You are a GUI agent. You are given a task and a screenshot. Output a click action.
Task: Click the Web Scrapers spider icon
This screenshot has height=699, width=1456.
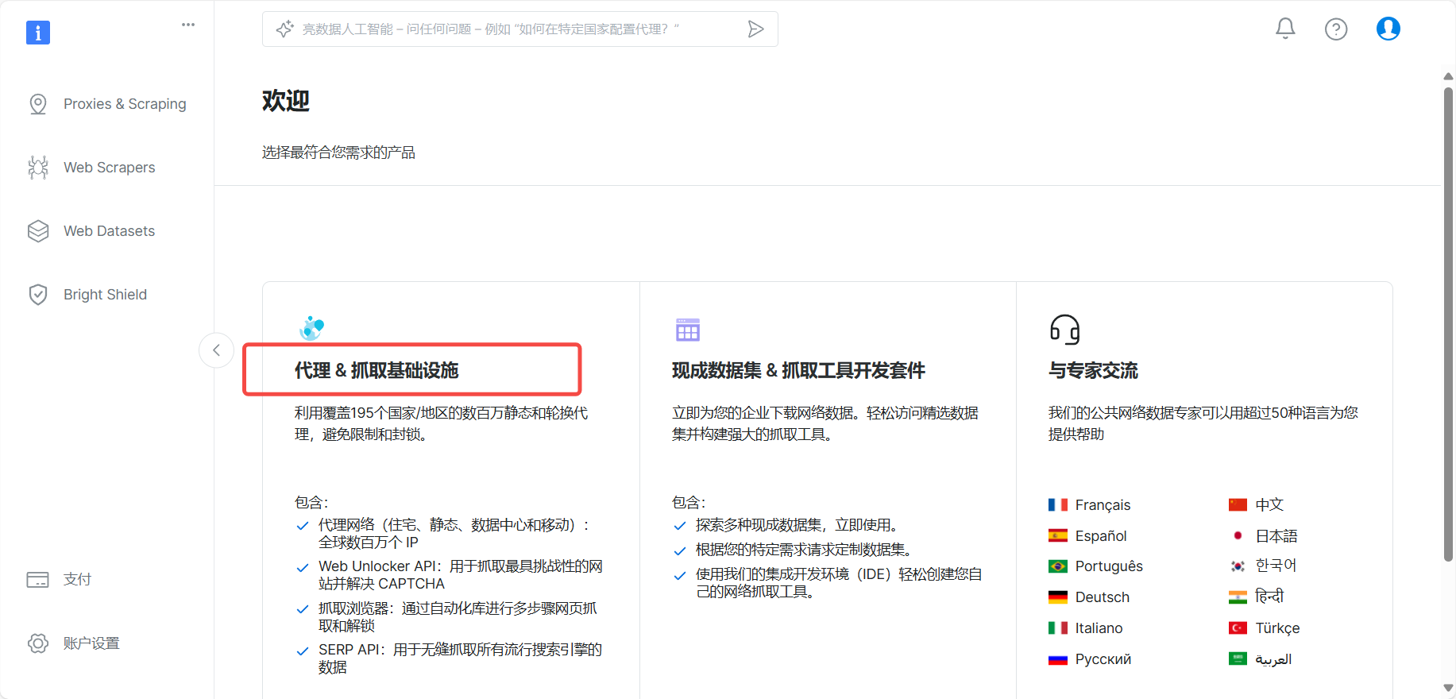coord(38,168)
